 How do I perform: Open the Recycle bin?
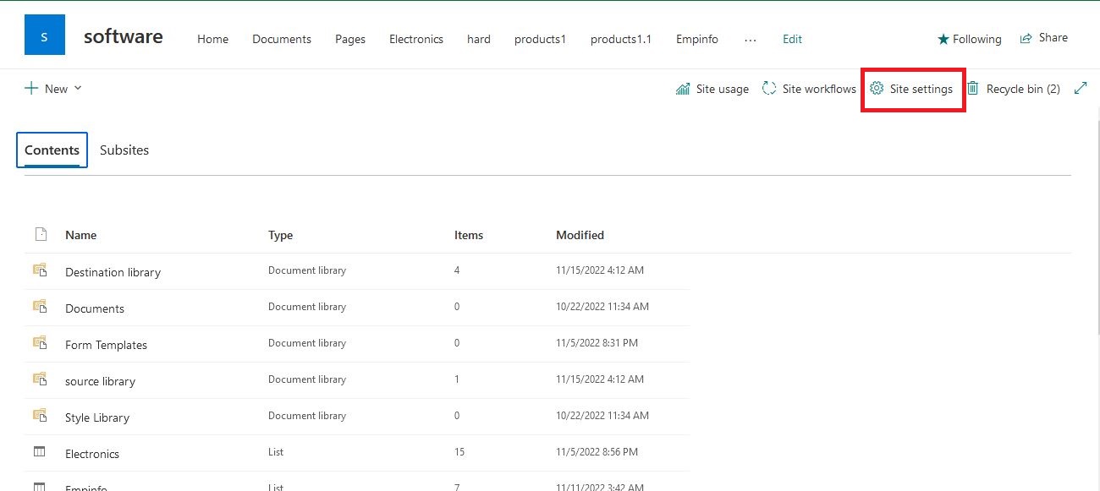pos(1014,88)
